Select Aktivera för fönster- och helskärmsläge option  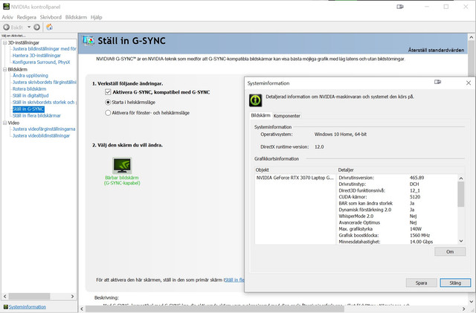pyautogui.click(x=108, y=113)
